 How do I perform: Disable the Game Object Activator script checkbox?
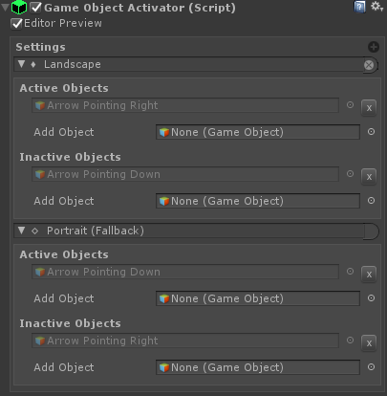click(35, 8)
